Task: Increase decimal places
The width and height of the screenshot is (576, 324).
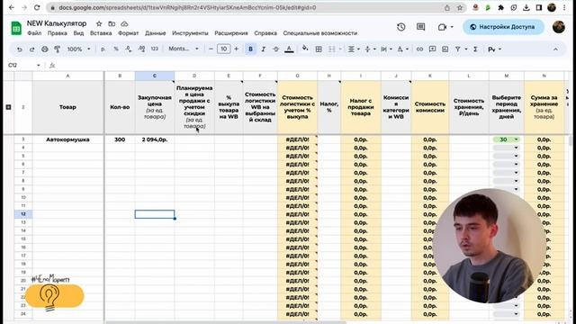Action: (x=141, y=49)
